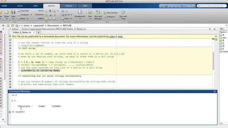Open the dropdown arrow under Open
Image resolution: width=228 pixels, height=128 pixels.
pyautogui.click(x=6, y=19)
